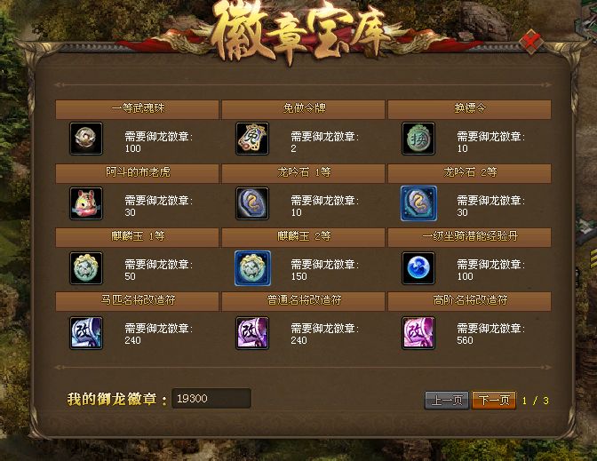The height and width of the screenshot is (461, 597).
Task: Close the 徽章宝库 window with red X
Action: click(531, 41)
